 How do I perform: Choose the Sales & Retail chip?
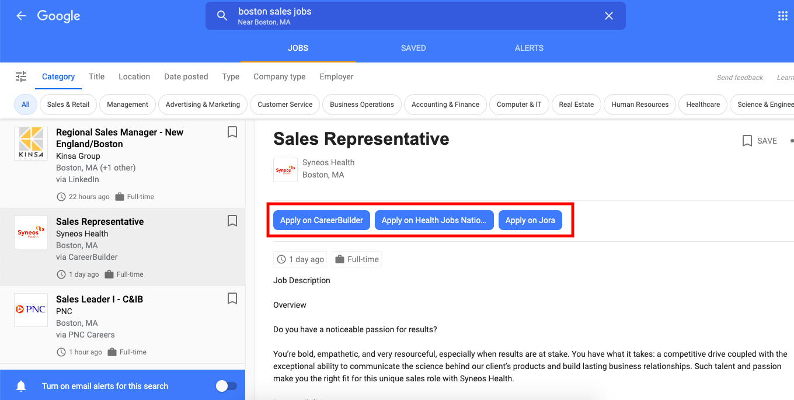click(x=68, y=105)
